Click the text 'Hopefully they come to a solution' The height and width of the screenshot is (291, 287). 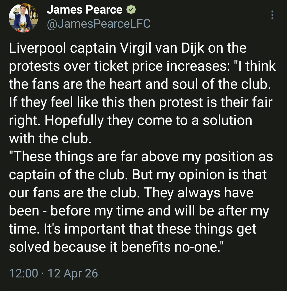click(x=148, y=120)
